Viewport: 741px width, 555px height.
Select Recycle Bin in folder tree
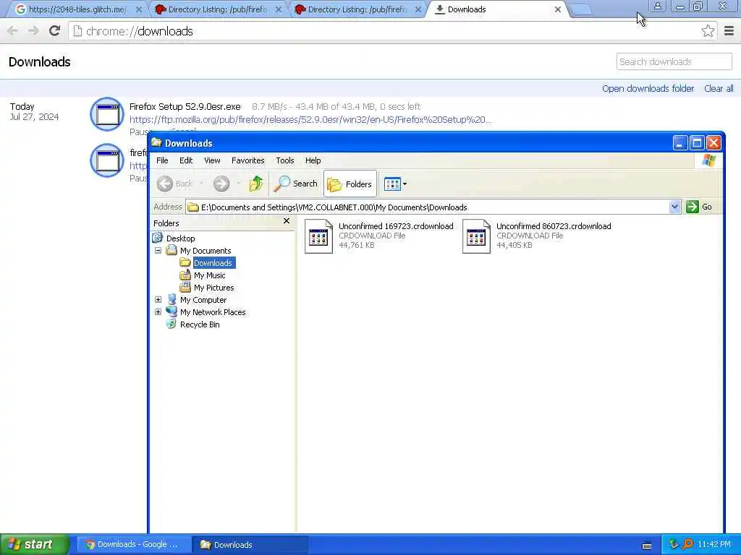click(200, 324)
